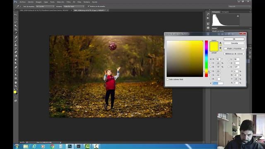Select the Clone Stamp tool
The image size is (265, 149).
[16, 45]
